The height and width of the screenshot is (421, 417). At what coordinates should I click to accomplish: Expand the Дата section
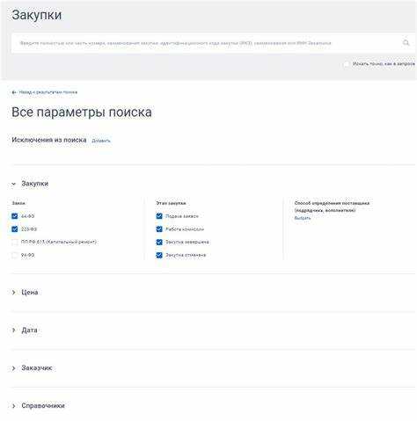pyautogui.click(x=13, y=330)
